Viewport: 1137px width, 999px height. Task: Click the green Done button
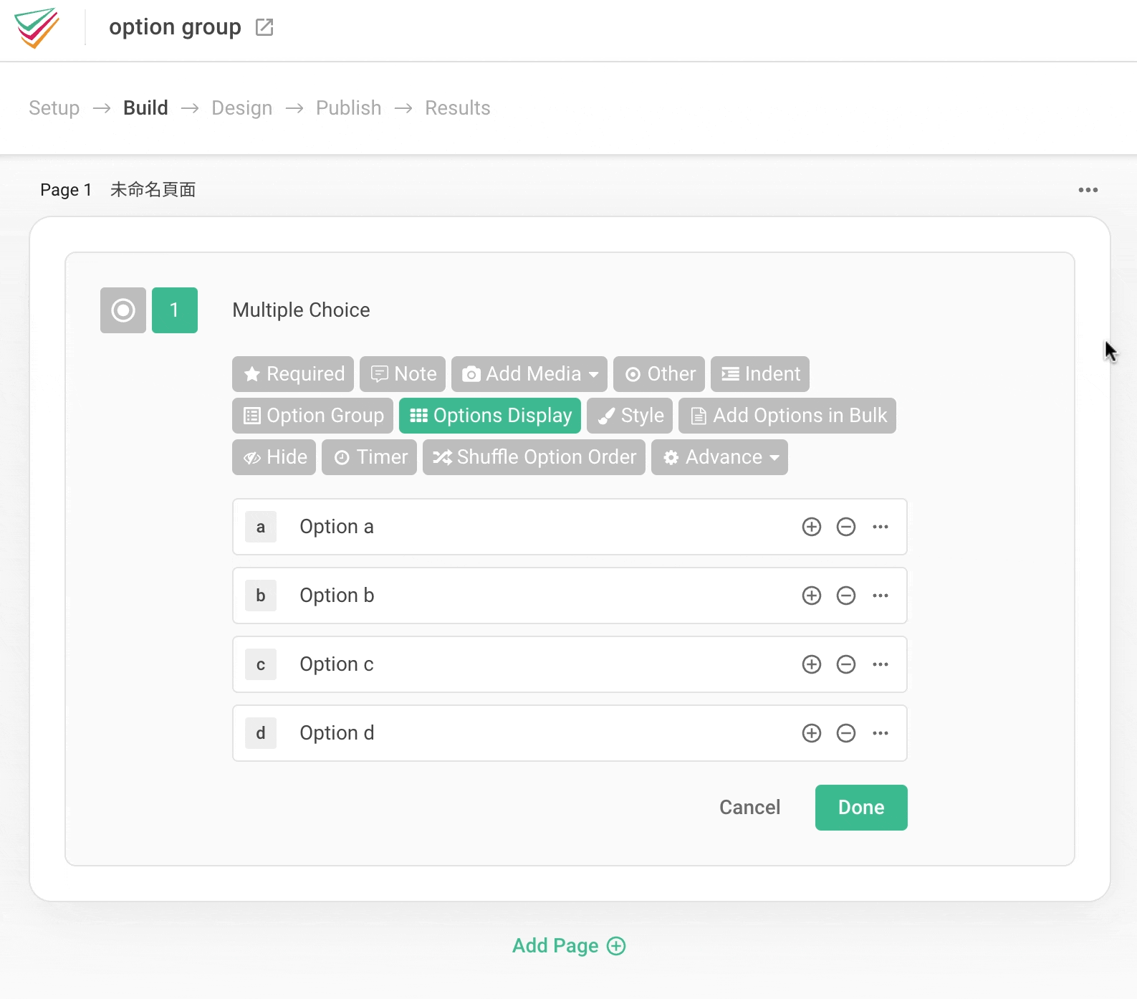861,808
